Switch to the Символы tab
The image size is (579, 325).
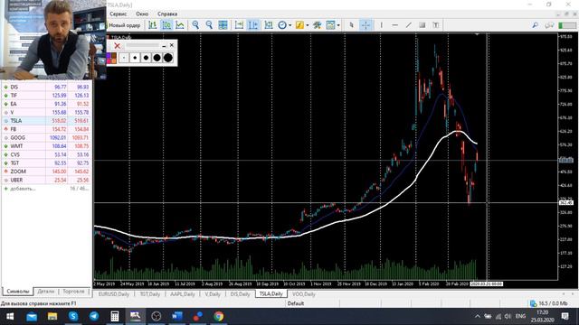click(x=17, y=292)
